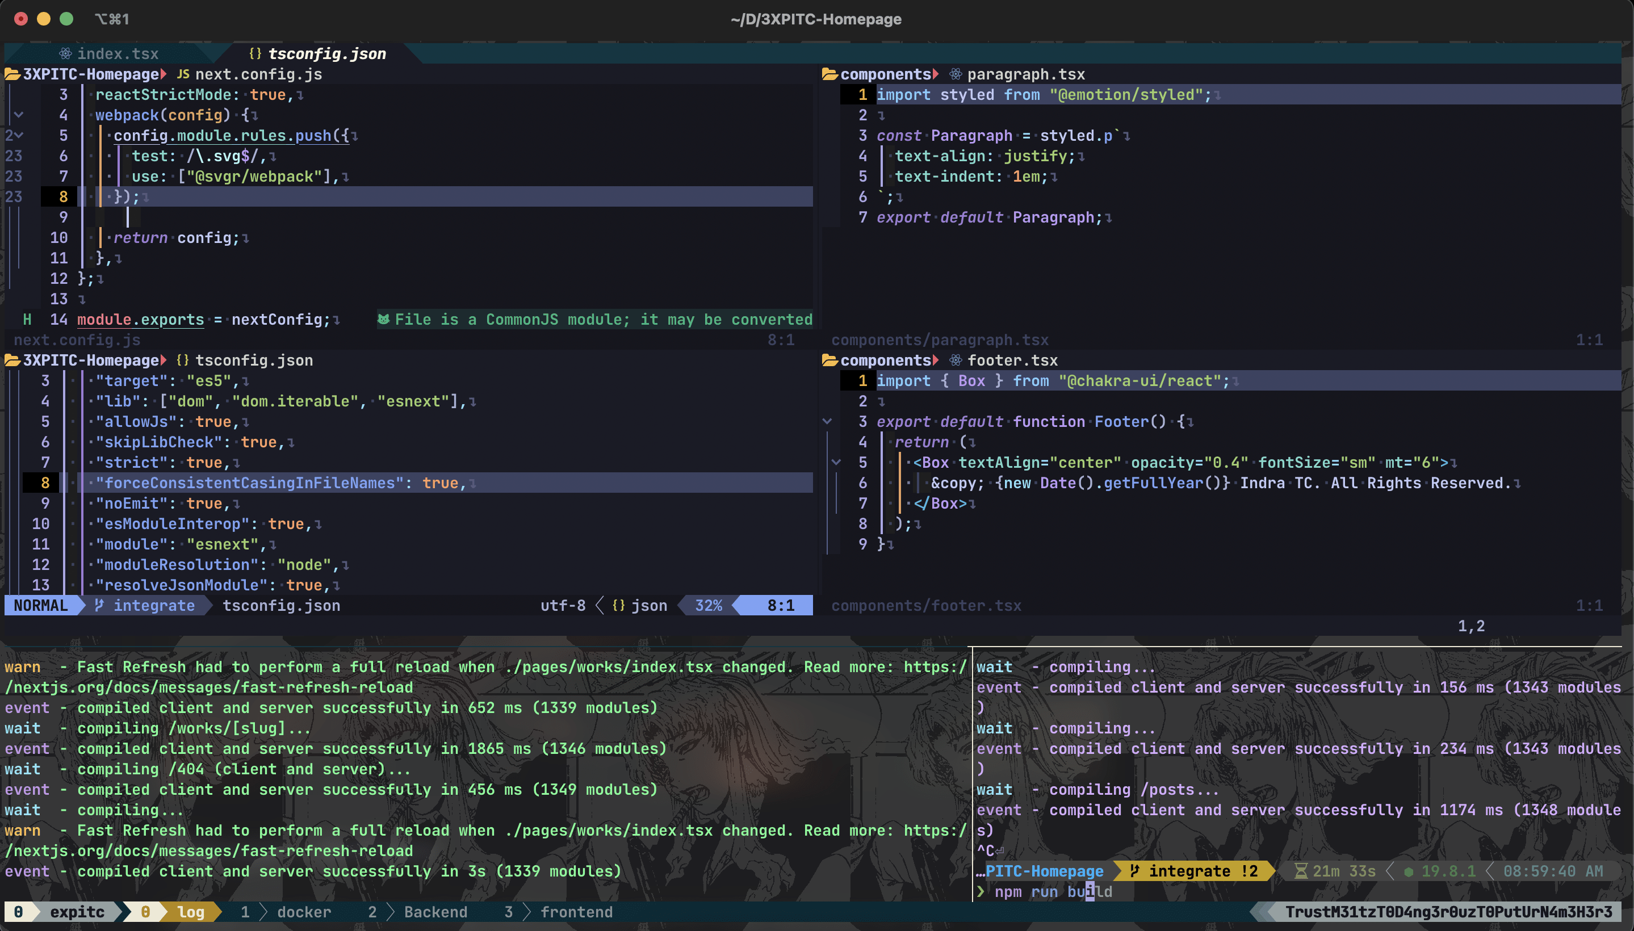Screen dimensions: 1634x931
Task: Click the 32% scroll percentage indicator
Action: click(x=709, y=605)
